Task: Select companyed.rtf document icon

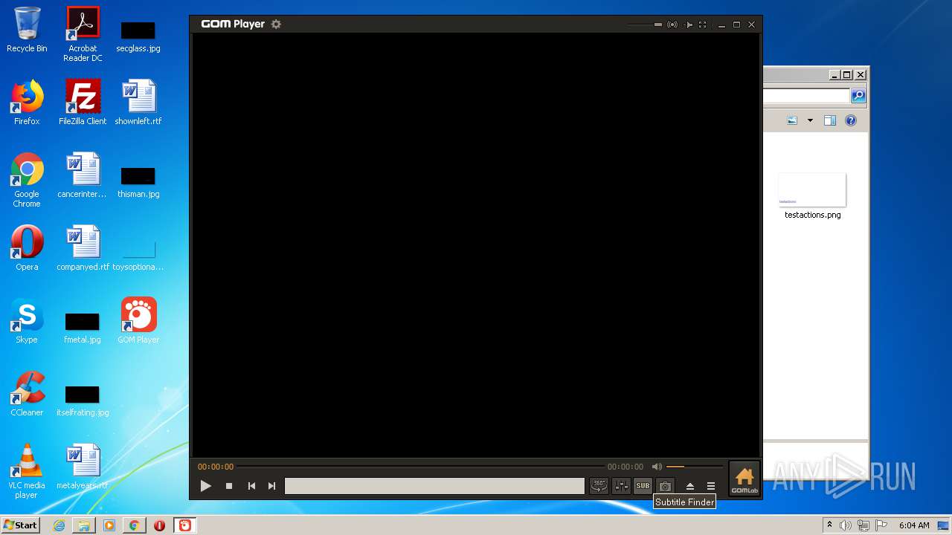Action: [x=83, y=249]
